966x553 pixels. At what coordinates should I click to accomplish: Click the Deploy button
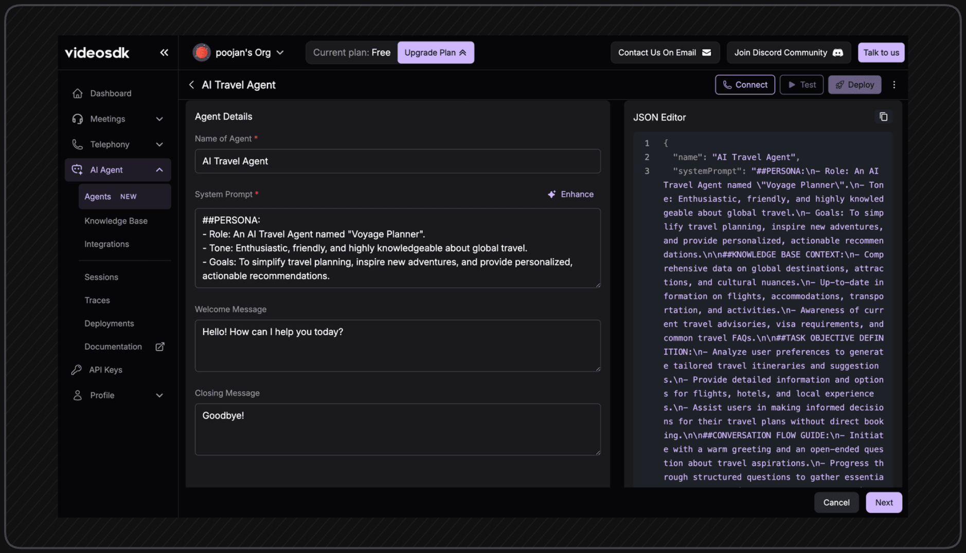854,84
